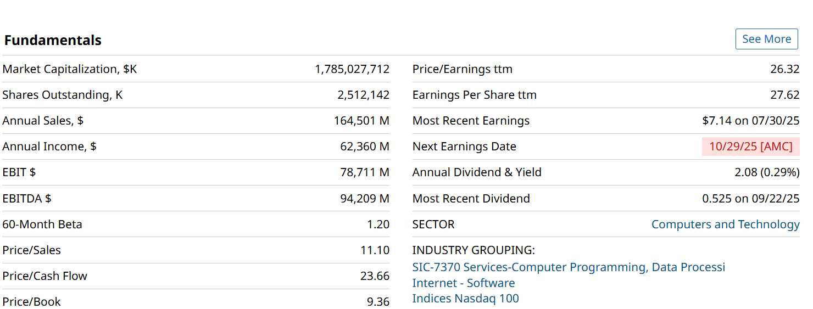Select the Annual Dividend & Yield value
This screenshot has width=813, height=309.
pos(767,172)
